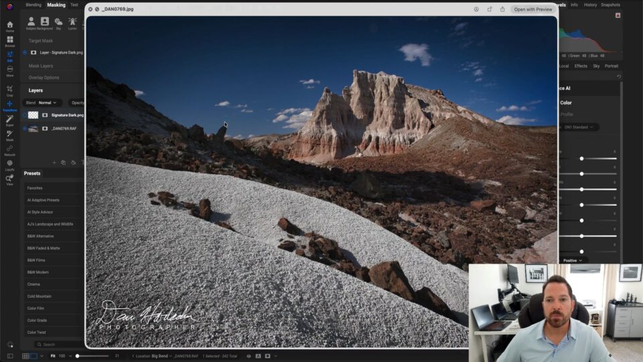This screenshot has width=643, height=362.
Task: Switch to single image view in bottom bar
Action: click(x=33, y=356)
